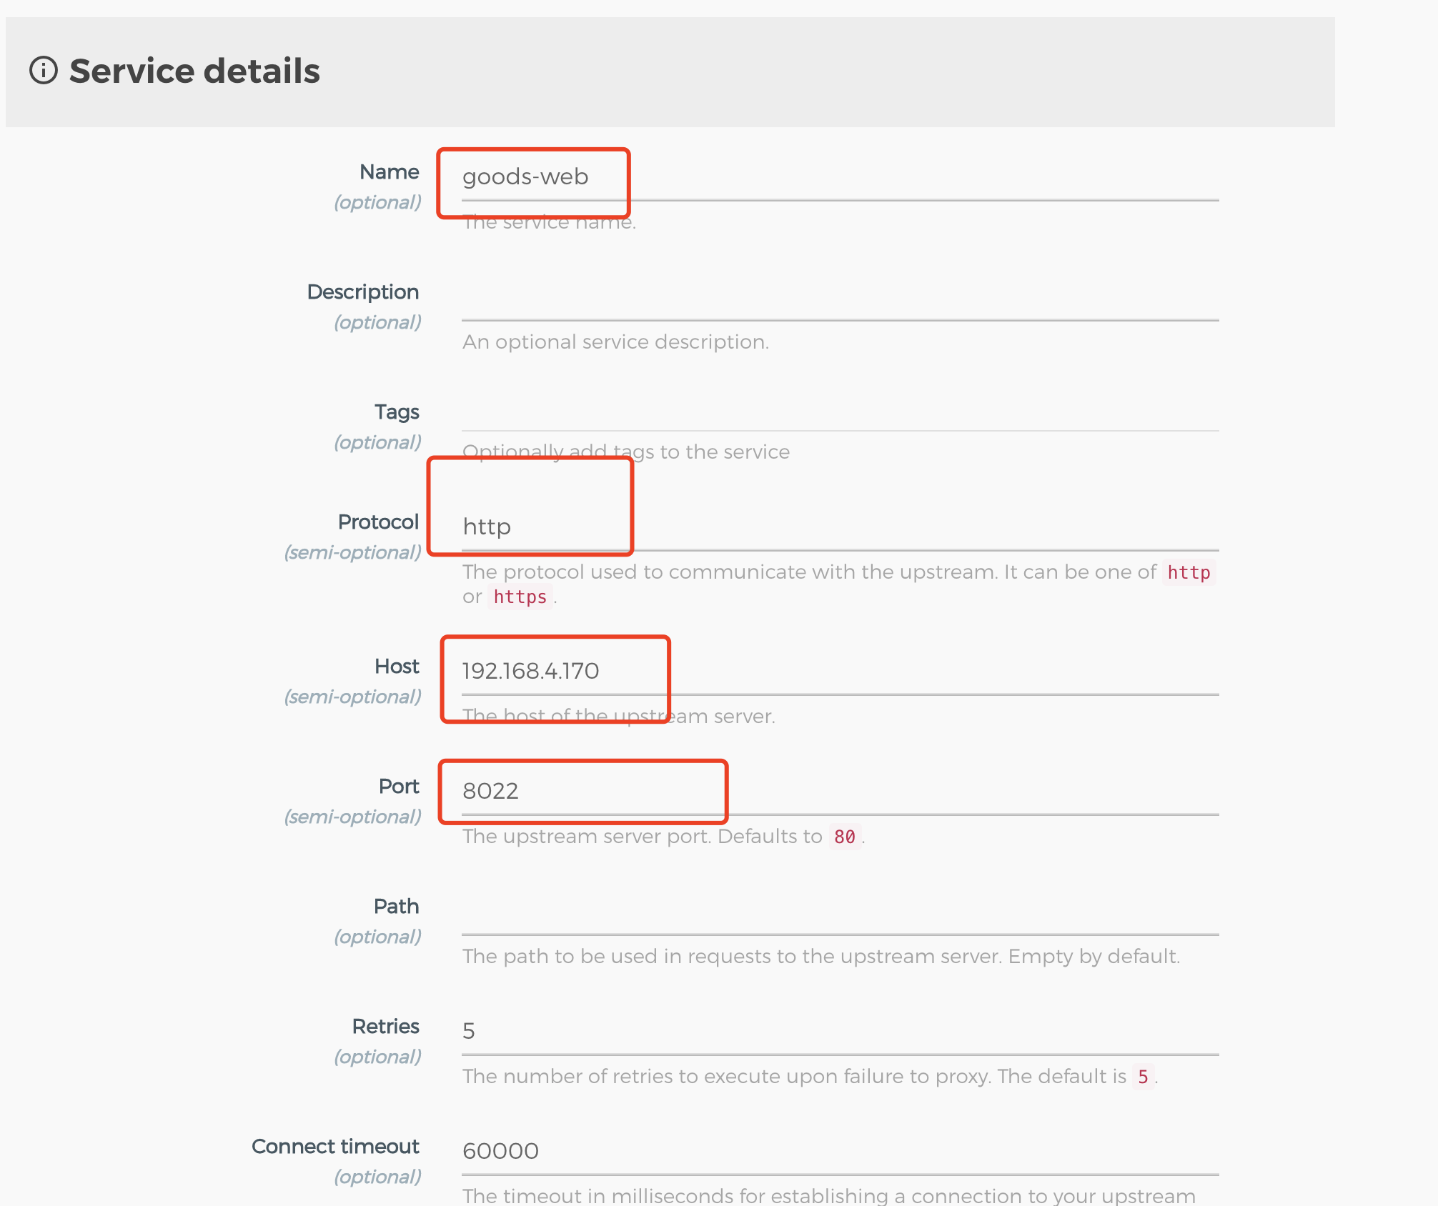The height and width of the screenshot is (1206, 1438).
Task: Click the Name field containing goods-web
Action: [x=840, y=177]
